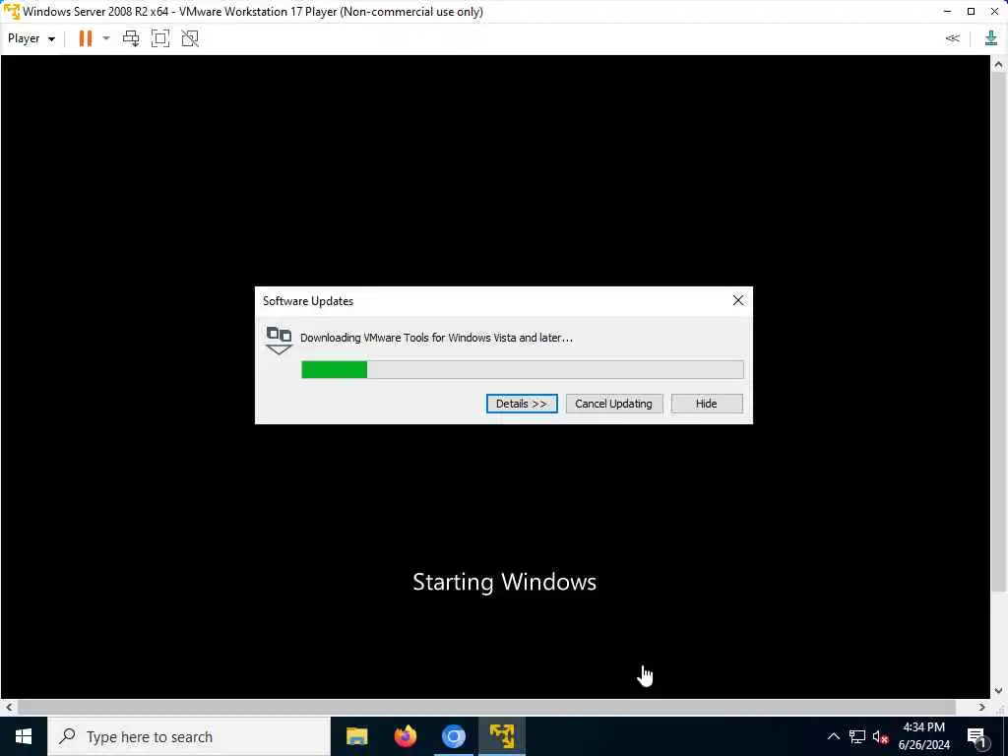Click the horizontal scrollbar of VM view

click(486, 707)
